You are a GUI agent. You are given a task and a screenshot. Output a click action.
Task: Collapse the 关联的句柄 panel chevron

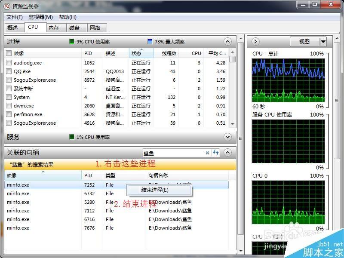(227, 153)
